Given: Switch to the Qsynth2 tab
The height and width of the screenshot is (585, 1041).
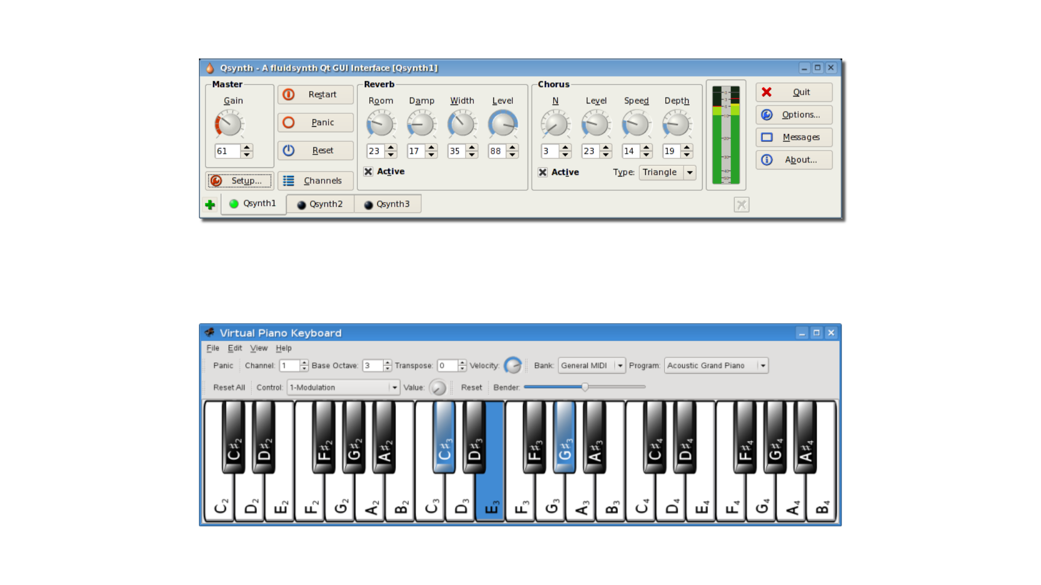Looking at the screenshot, I should (320, 204).
